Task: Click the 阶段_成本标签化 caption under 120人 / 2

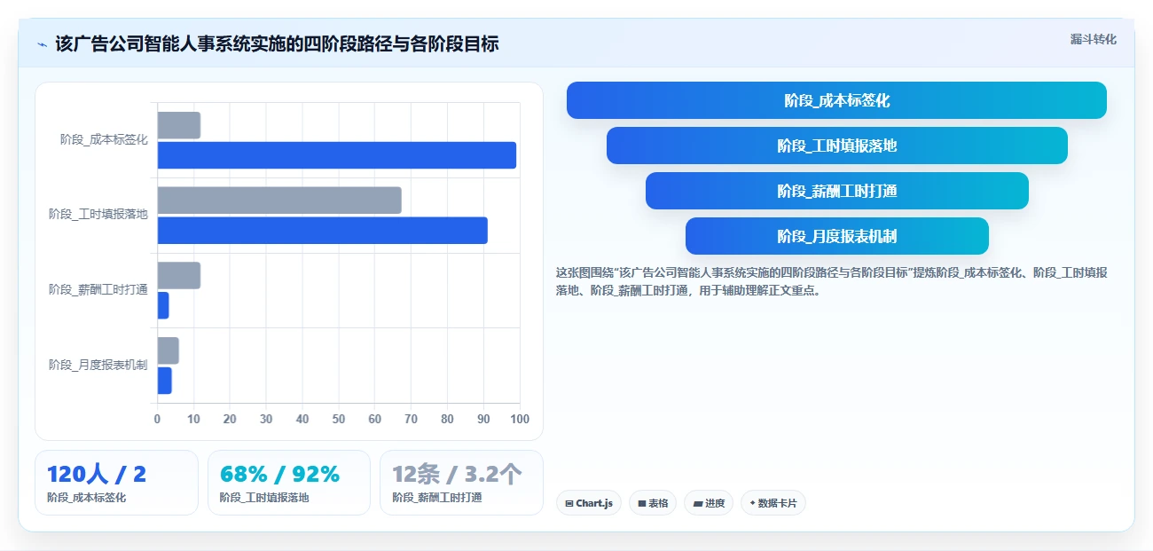Action: click(x=87, y=498)
